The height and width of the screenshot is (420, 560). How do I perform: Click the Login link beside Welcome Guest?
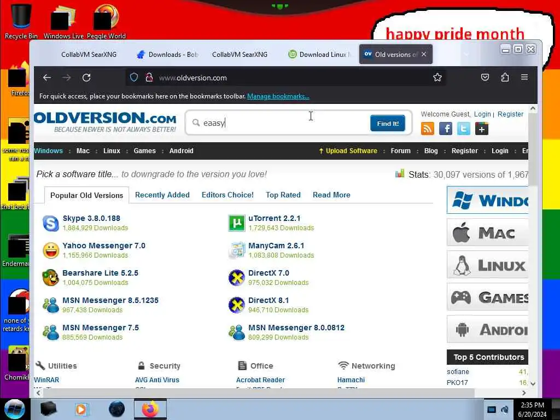[x=482, y=114]
